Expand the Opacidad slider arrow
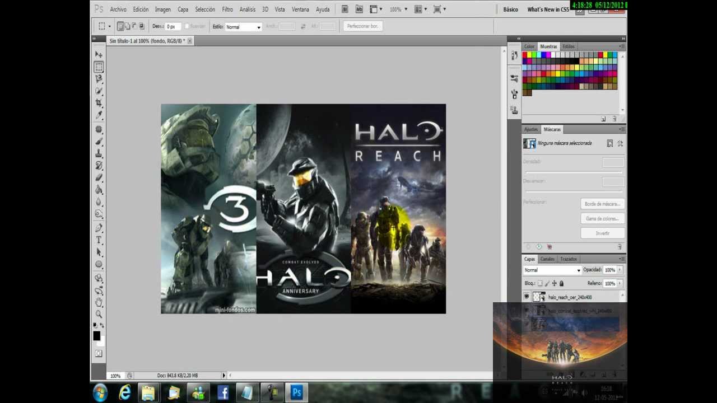The width and height of the screenshot is (717, 403). 620,270
